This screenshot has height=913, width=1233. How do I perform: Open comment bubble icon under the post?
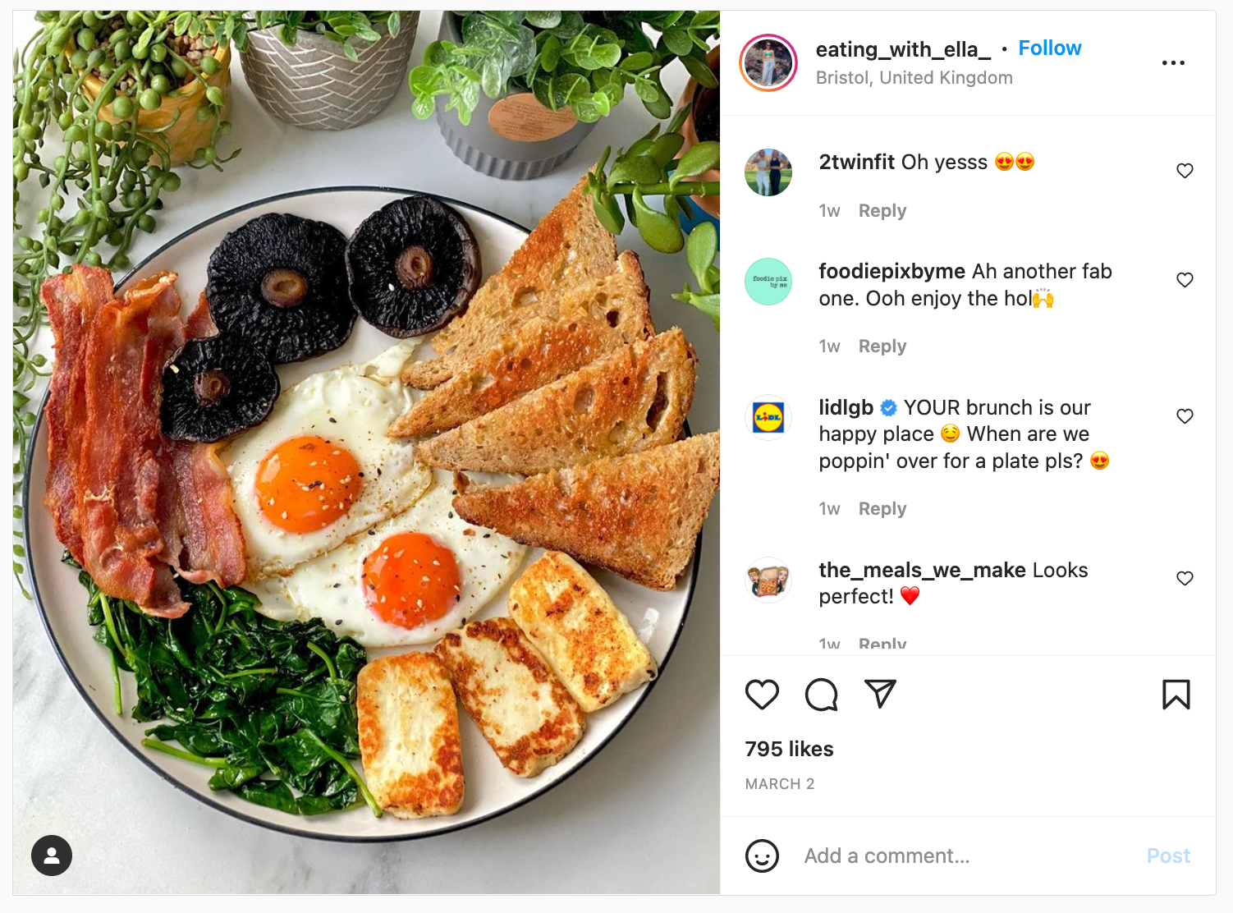(821, 695)
